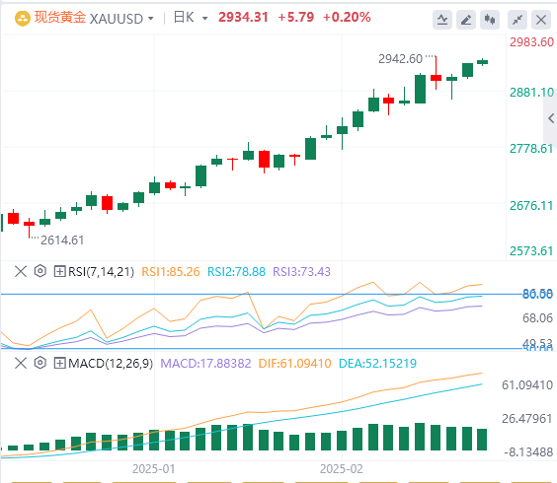Image resolution: width=557 pixels, height=483 pixels.
Task: Click the 现货黄金 XAUUSD title
Action: (89, 18)
